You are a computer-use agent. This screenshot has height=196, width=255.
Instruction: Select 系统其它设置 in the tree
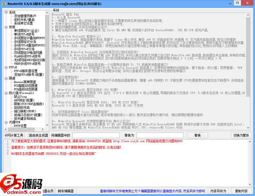point(24,24)
